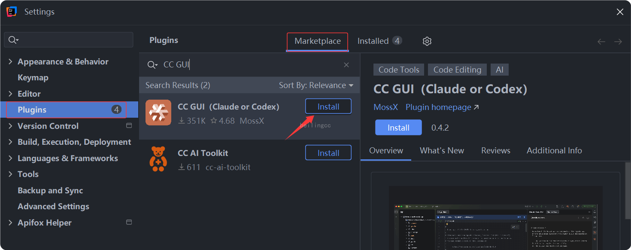The height and width of the screenshot is (250, 631).
Task: Click the cc-ai-toolkit vendor text
Action: pos(228,167)
